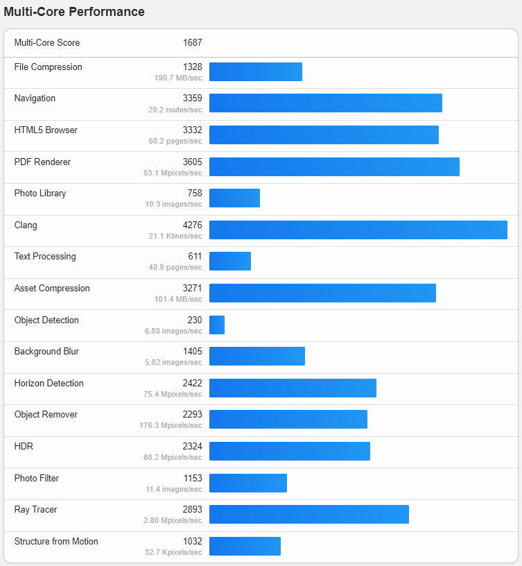Click the small Object Detection bar
The image size is (522, 566).
point(217,325)
